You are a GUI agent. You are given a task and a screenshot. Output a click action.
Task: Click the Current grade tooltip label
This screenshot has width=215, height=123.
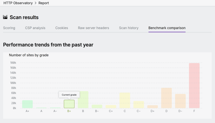(x=69, y=95)
